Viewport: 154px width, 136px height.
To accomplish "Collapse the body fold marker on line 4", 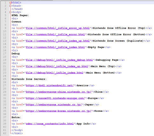I will tap(10, 12).
